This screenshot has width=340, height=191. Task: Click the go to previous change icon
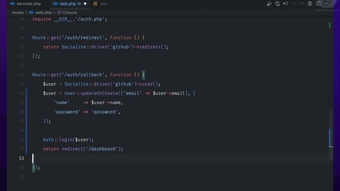pyautogui.click(x=286, y=4)
